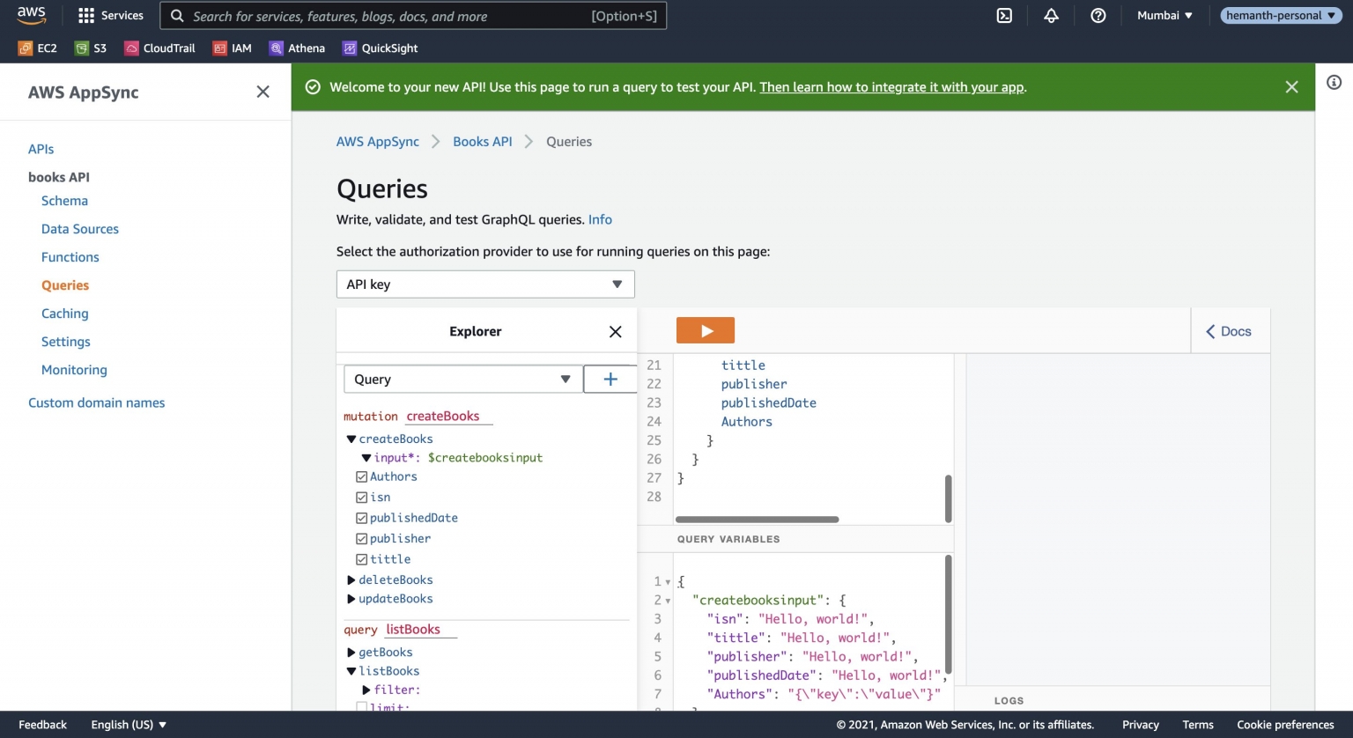
Task: Switch to the Schema section
Action: click(64, 200)
